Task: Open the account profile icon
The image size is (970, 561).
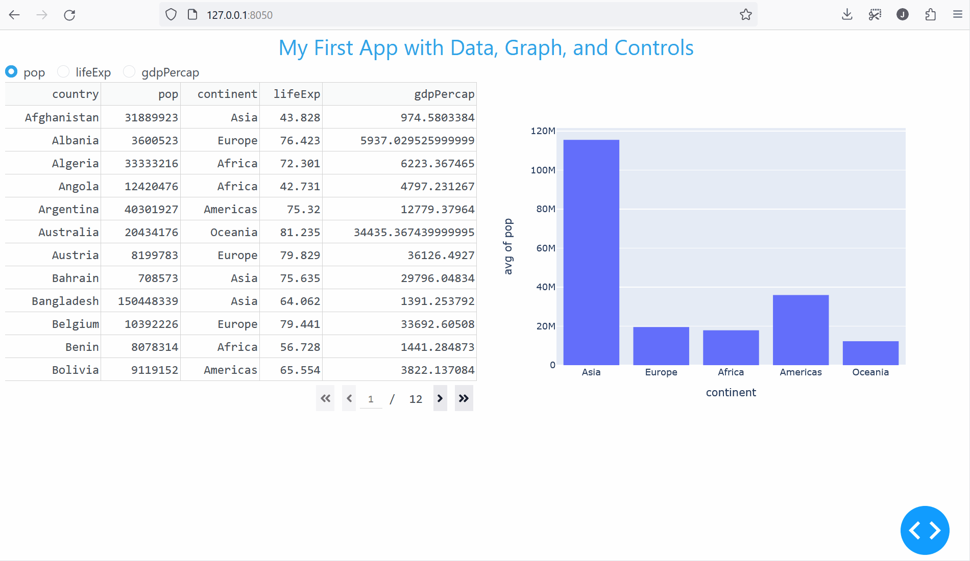Action: [902, 15]
